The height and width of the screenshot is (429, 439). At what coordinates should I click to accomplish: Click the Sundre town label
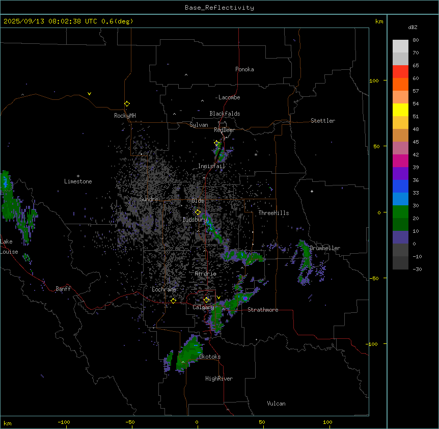click(x=149, y=199)
